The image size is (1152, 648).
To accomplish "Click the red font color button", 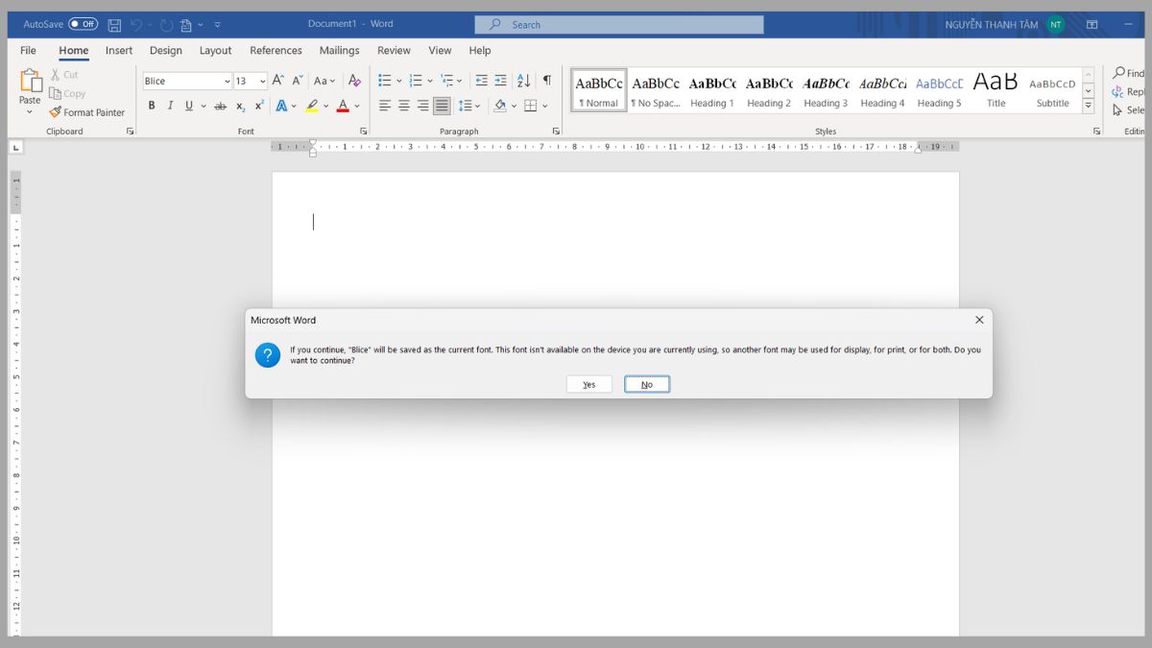I will [343, 106].
